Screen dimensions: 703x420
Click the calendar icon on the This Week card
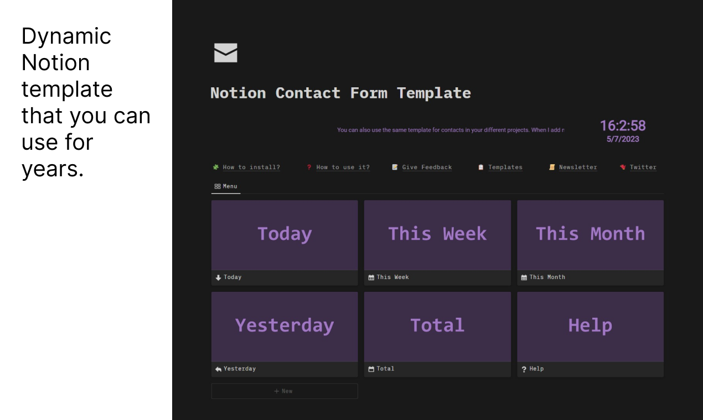coord(371,277)
